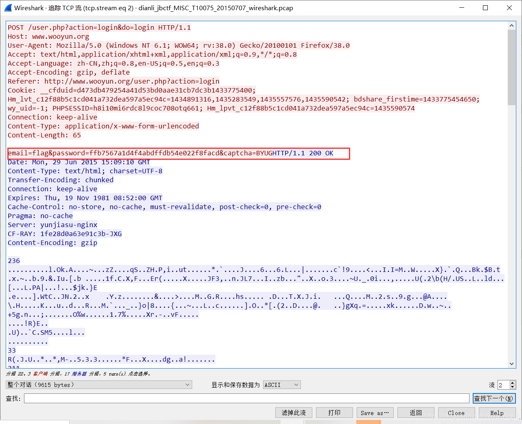Click the Referer header line

coord(114,81)
